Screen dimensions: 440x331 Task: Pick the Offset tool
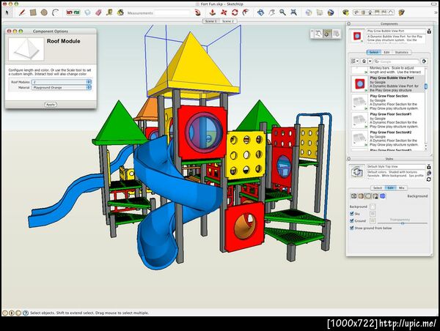(x=246, y=12)
